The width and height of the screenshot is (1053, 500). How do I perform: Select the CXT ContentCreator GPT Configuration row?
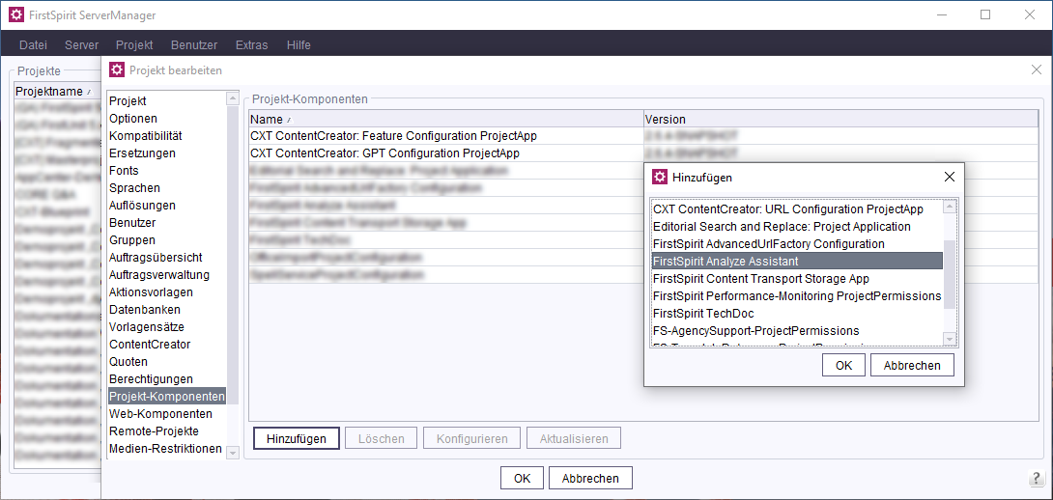pos(384,153)
